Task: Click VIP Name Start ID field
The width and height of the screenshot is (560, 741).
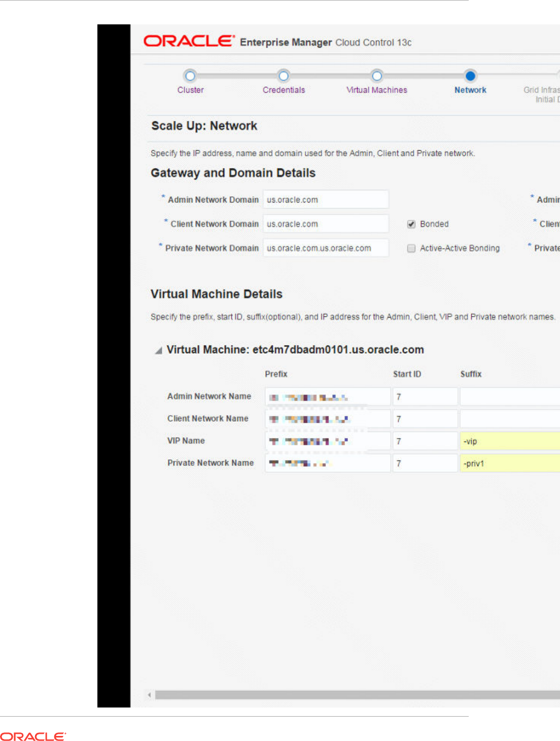Action: tap(425, 441)
